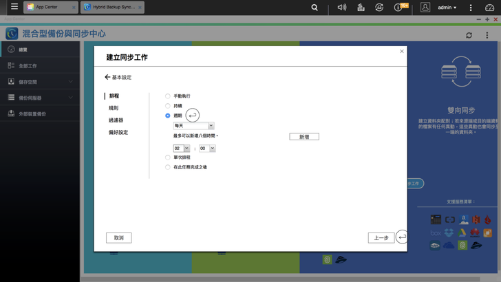501x282 pixels.
Task: Maximize the Hybrid Backup Sync window
Action: pyautogui.click(x=487, y=19)
